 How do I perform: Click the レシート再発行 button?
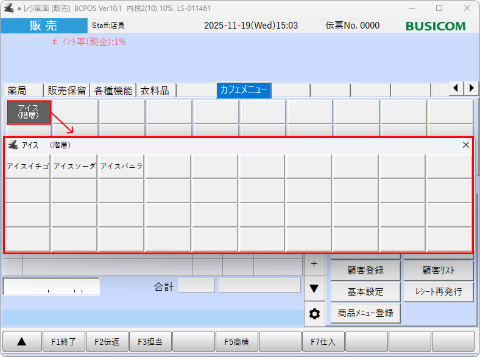[438, 292]
